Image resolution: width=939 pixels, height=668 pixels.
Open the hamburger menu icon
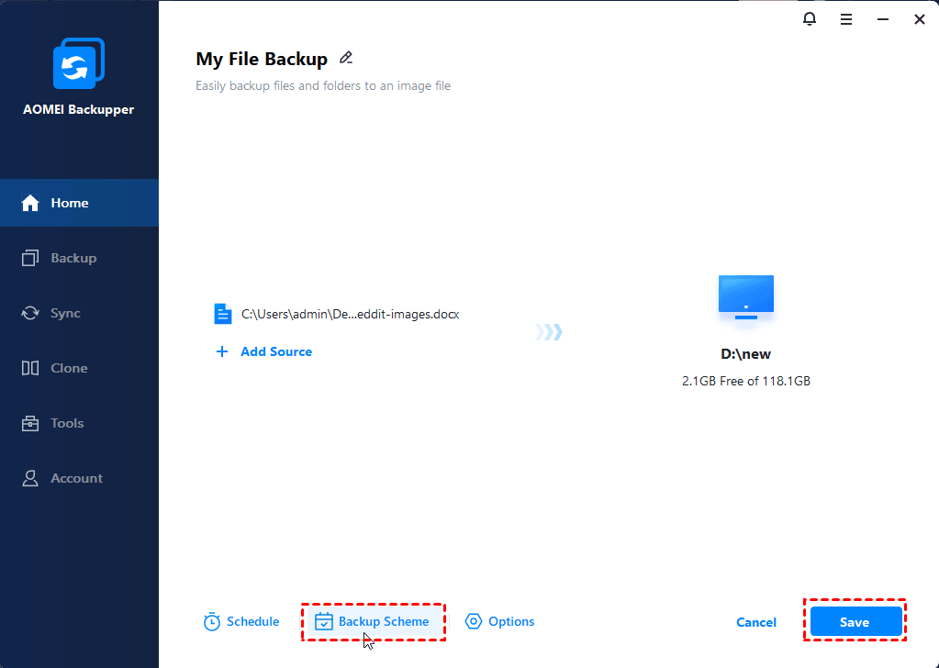[846, 19]
